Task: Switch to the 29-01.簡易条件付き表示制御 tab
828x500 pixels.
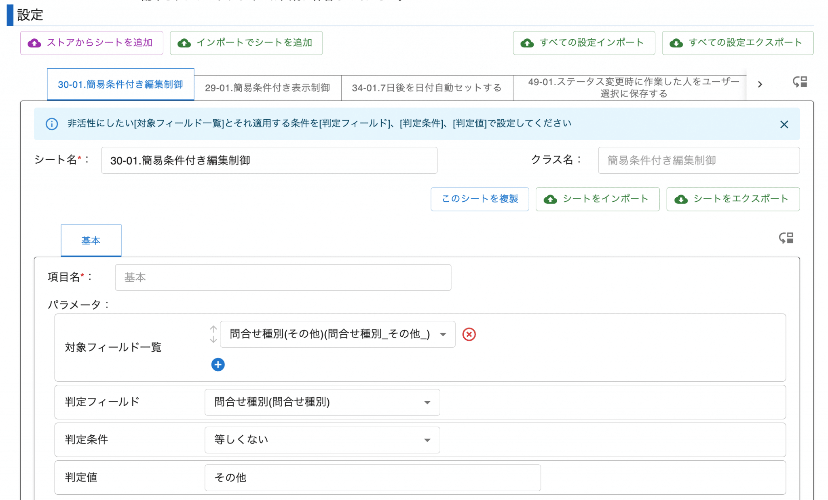Action: click(268, 88)
